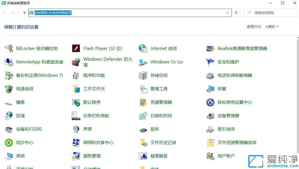Expand the address bar history dropdown
This screenshot has width=299, height=169.
click(x=228, y=13)
